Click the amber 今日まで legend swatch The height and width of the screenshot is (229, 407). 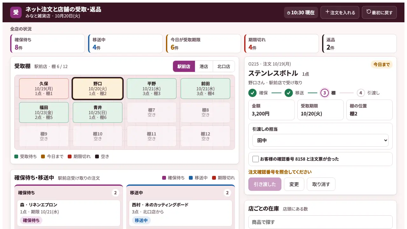point(43,156)
